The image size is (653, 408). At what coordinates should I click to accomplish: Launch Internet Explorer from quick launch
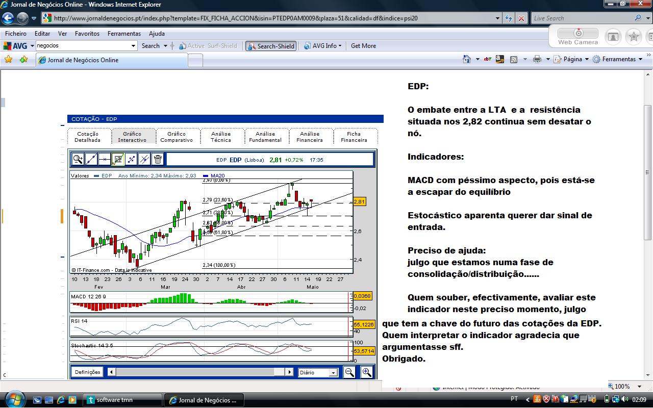61,400
